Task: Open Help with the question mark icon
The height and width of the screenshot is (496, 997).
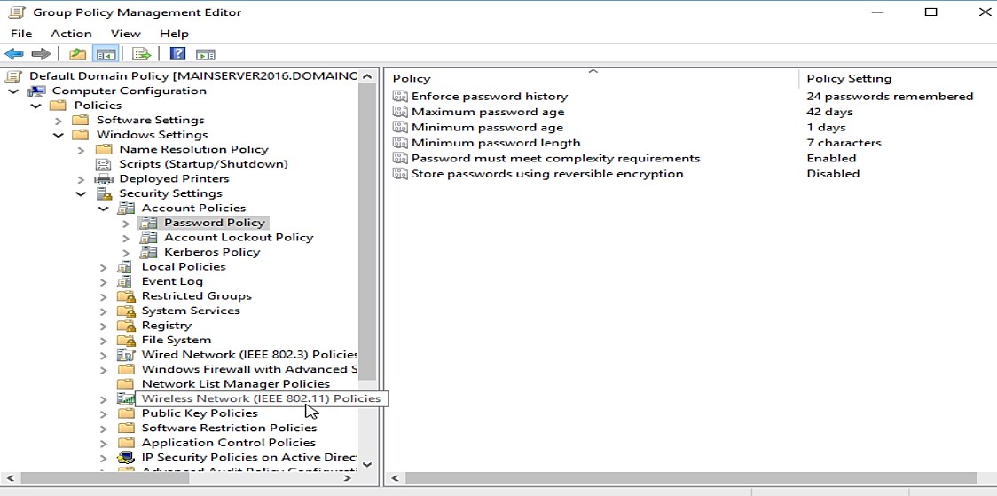Action: tap(177, 54)
